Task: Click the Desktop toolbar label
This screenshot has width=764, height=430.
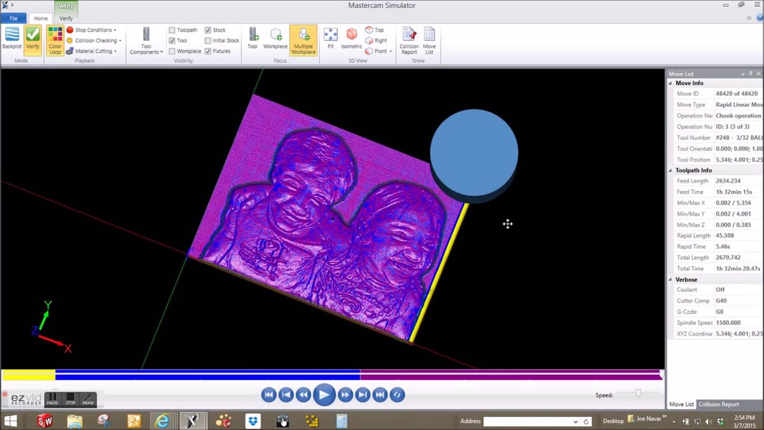Action: 614,422
